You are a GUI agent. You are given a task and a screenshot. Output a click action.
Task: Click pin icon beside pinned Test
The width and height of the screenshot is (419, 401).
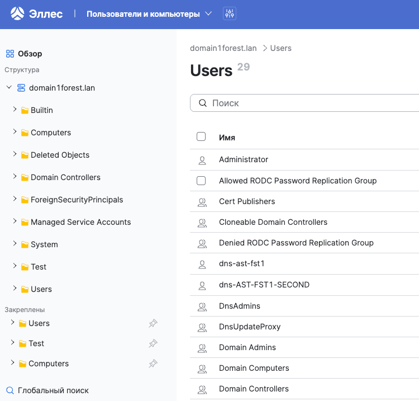153,343
